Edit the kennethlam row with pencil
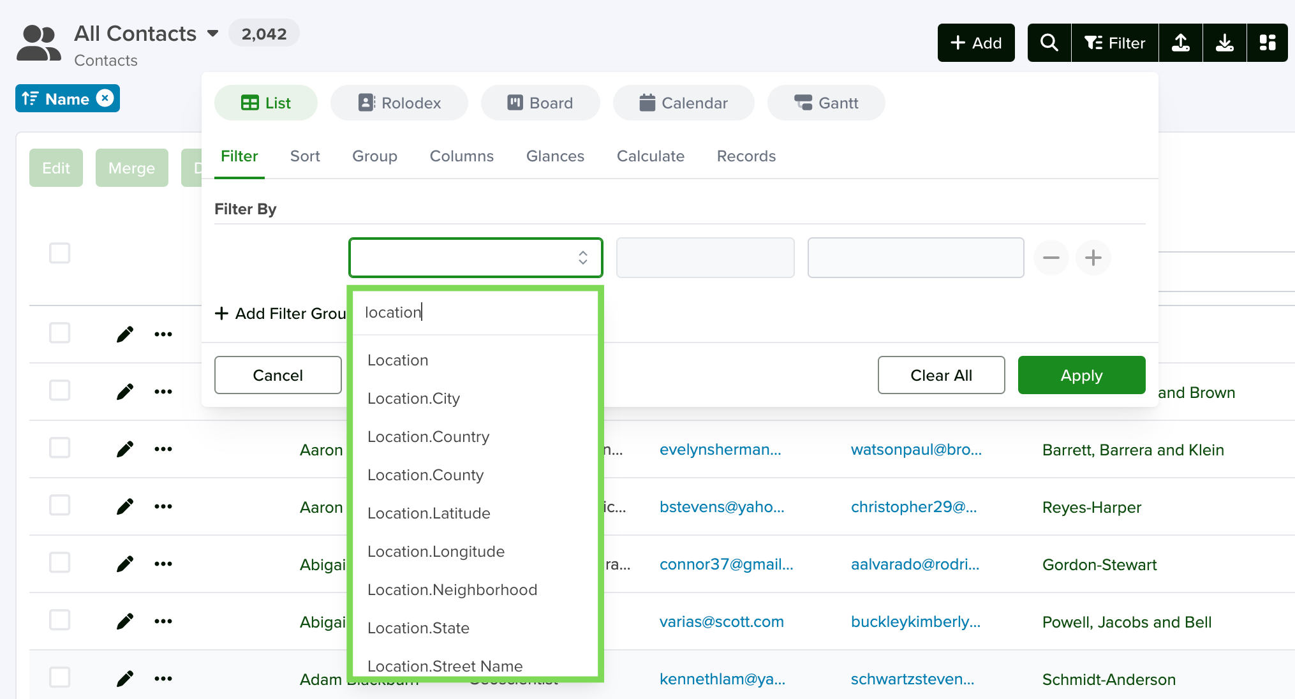The image size is (1295, 699). coord(125,679)
